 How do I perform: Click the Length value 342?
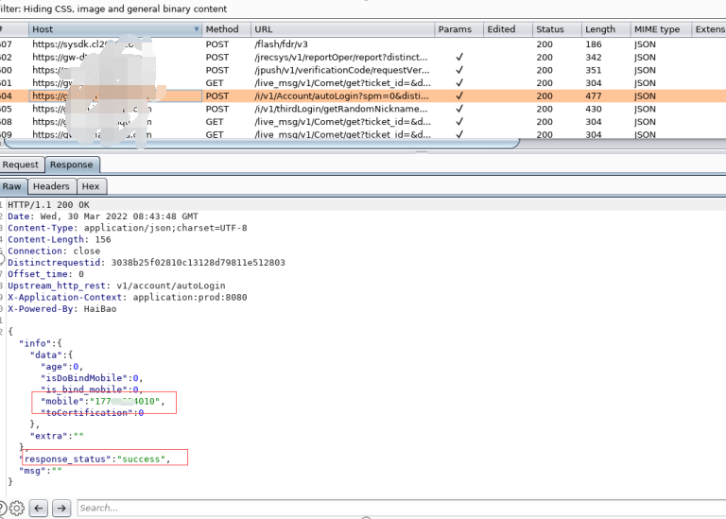593,57
